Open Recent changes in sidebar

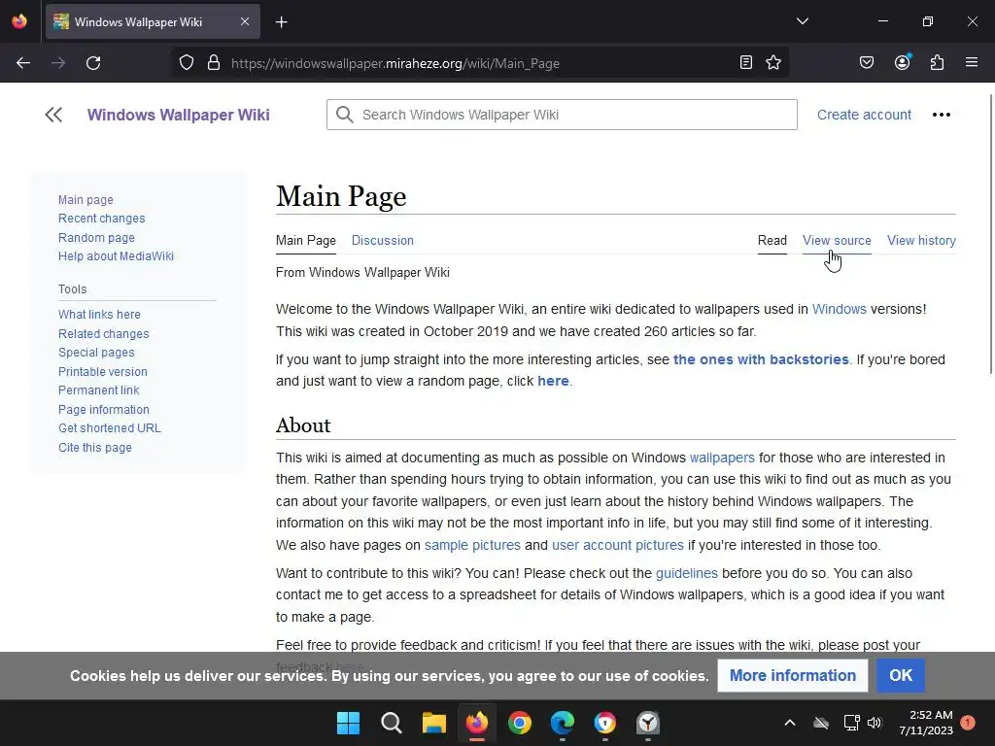(x=101, y=219)
